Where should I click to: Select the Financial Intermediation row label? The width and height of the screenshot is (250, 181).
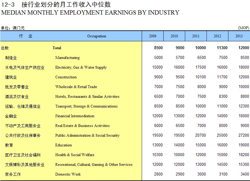click(75, 116)
